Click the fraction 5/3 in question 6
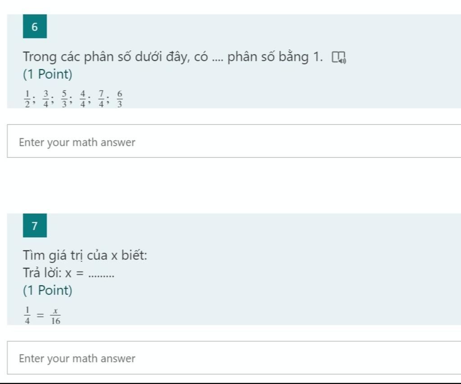The height and width of the screenshot is (384, 461). (64, 99)
